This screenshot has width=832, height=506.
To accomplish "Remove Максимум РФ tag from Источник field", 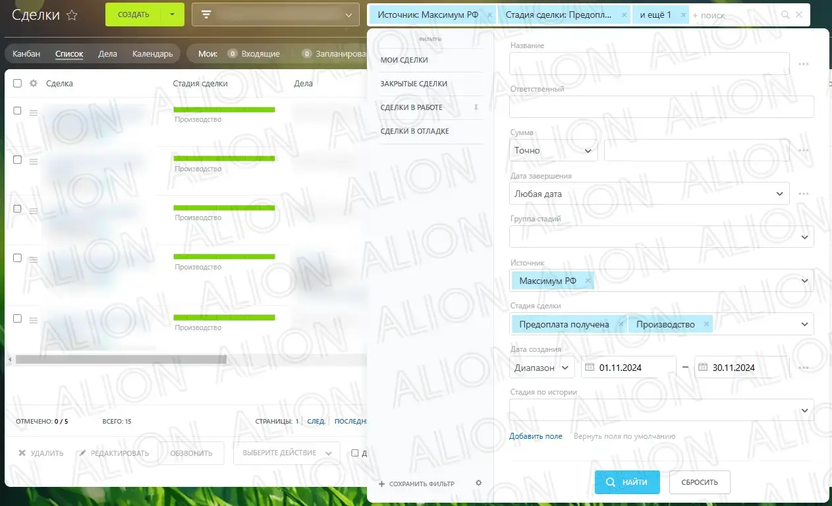I will point(588,281).
